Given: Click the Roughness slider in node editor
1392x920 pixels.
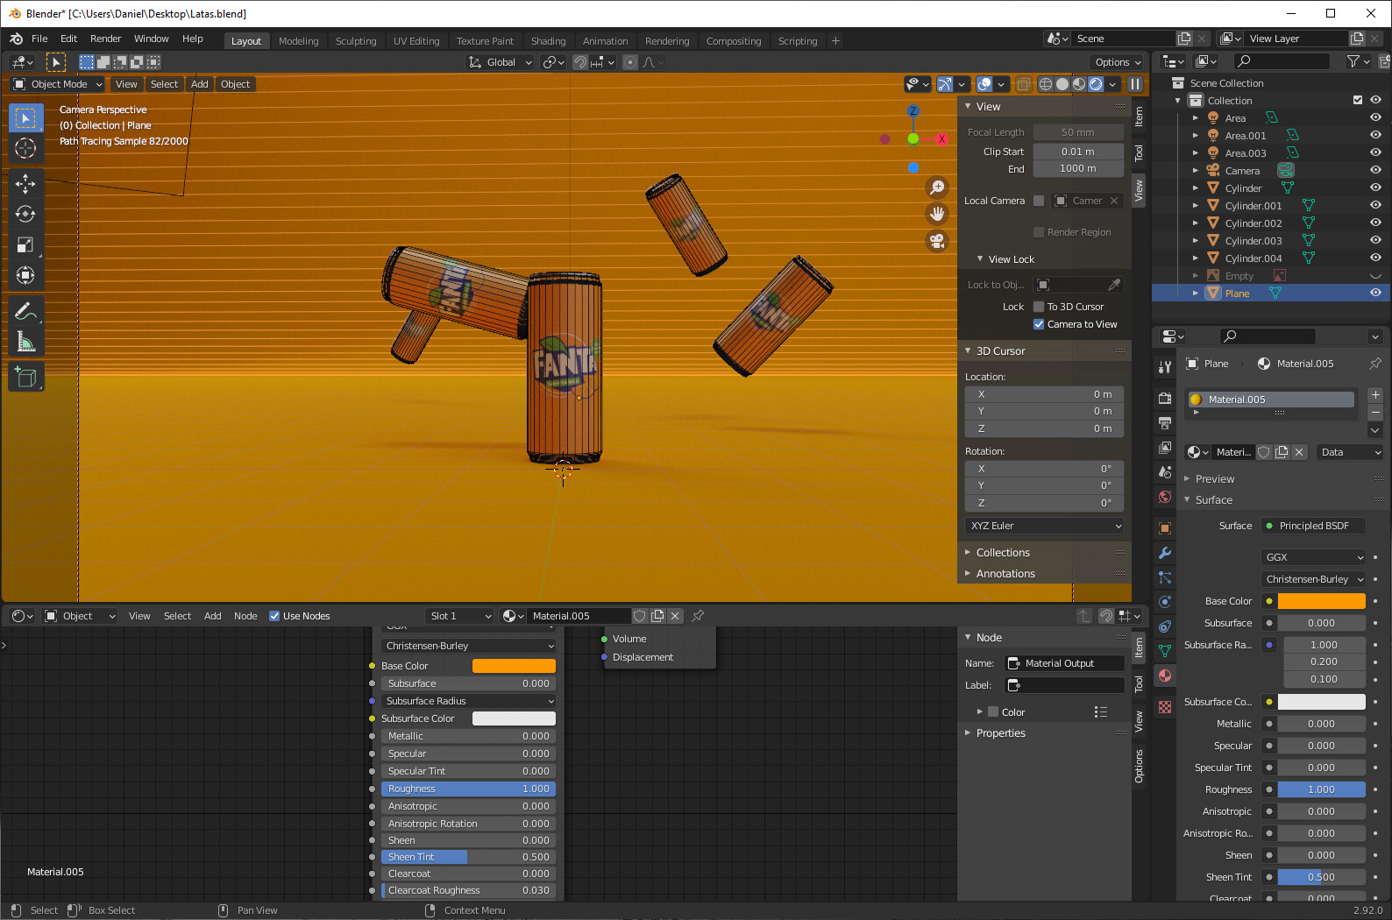Looking at the screenshot, I should pos(468,789).
